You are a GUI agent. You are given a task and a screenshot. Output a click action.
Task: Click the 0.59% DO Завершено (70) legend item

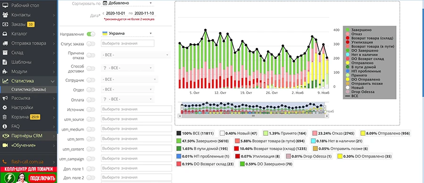tap(266, 164)
